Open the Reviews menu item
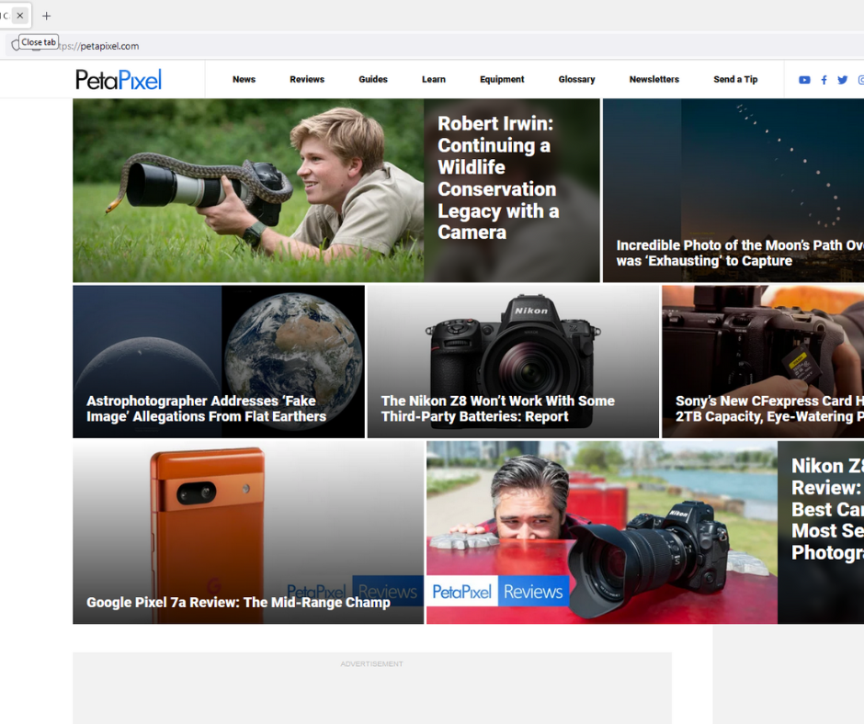The image size is (864, 724). tap(307, 79)
